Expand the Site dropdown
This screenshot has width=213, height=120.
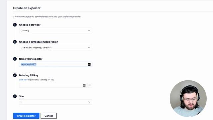(x=56, y=102)
